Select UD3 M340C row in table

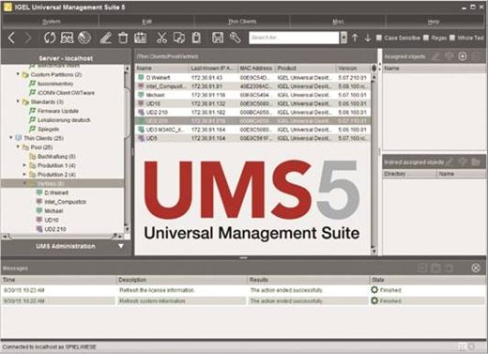coord(252,130)
